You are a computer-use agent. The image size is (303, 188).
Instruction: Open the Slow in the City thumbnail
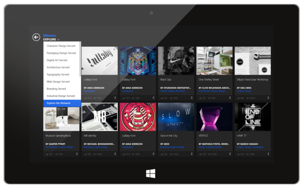[176, 117]
